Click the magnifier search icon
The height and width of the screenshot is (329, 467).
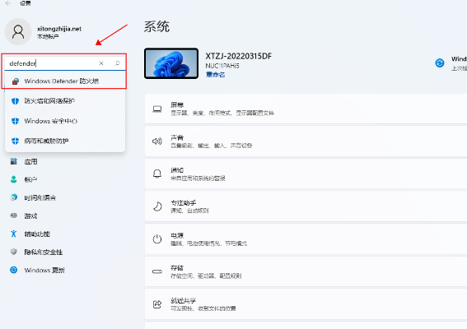(x=117, y=63)
